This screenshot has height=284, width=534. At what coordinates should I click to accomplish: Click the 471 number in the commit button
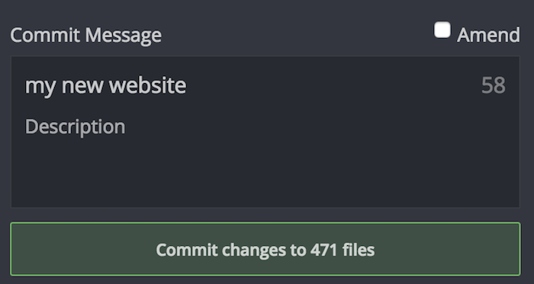[323, 250]
